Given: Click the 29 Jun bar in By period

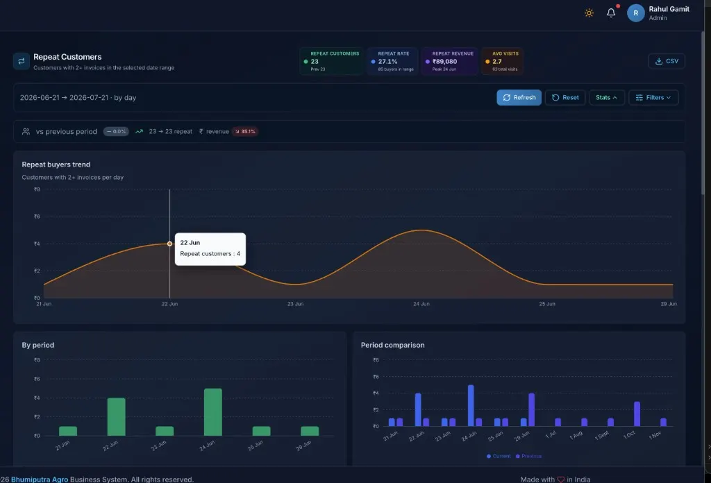Looking at the screenshot, I should click(310, 431).
